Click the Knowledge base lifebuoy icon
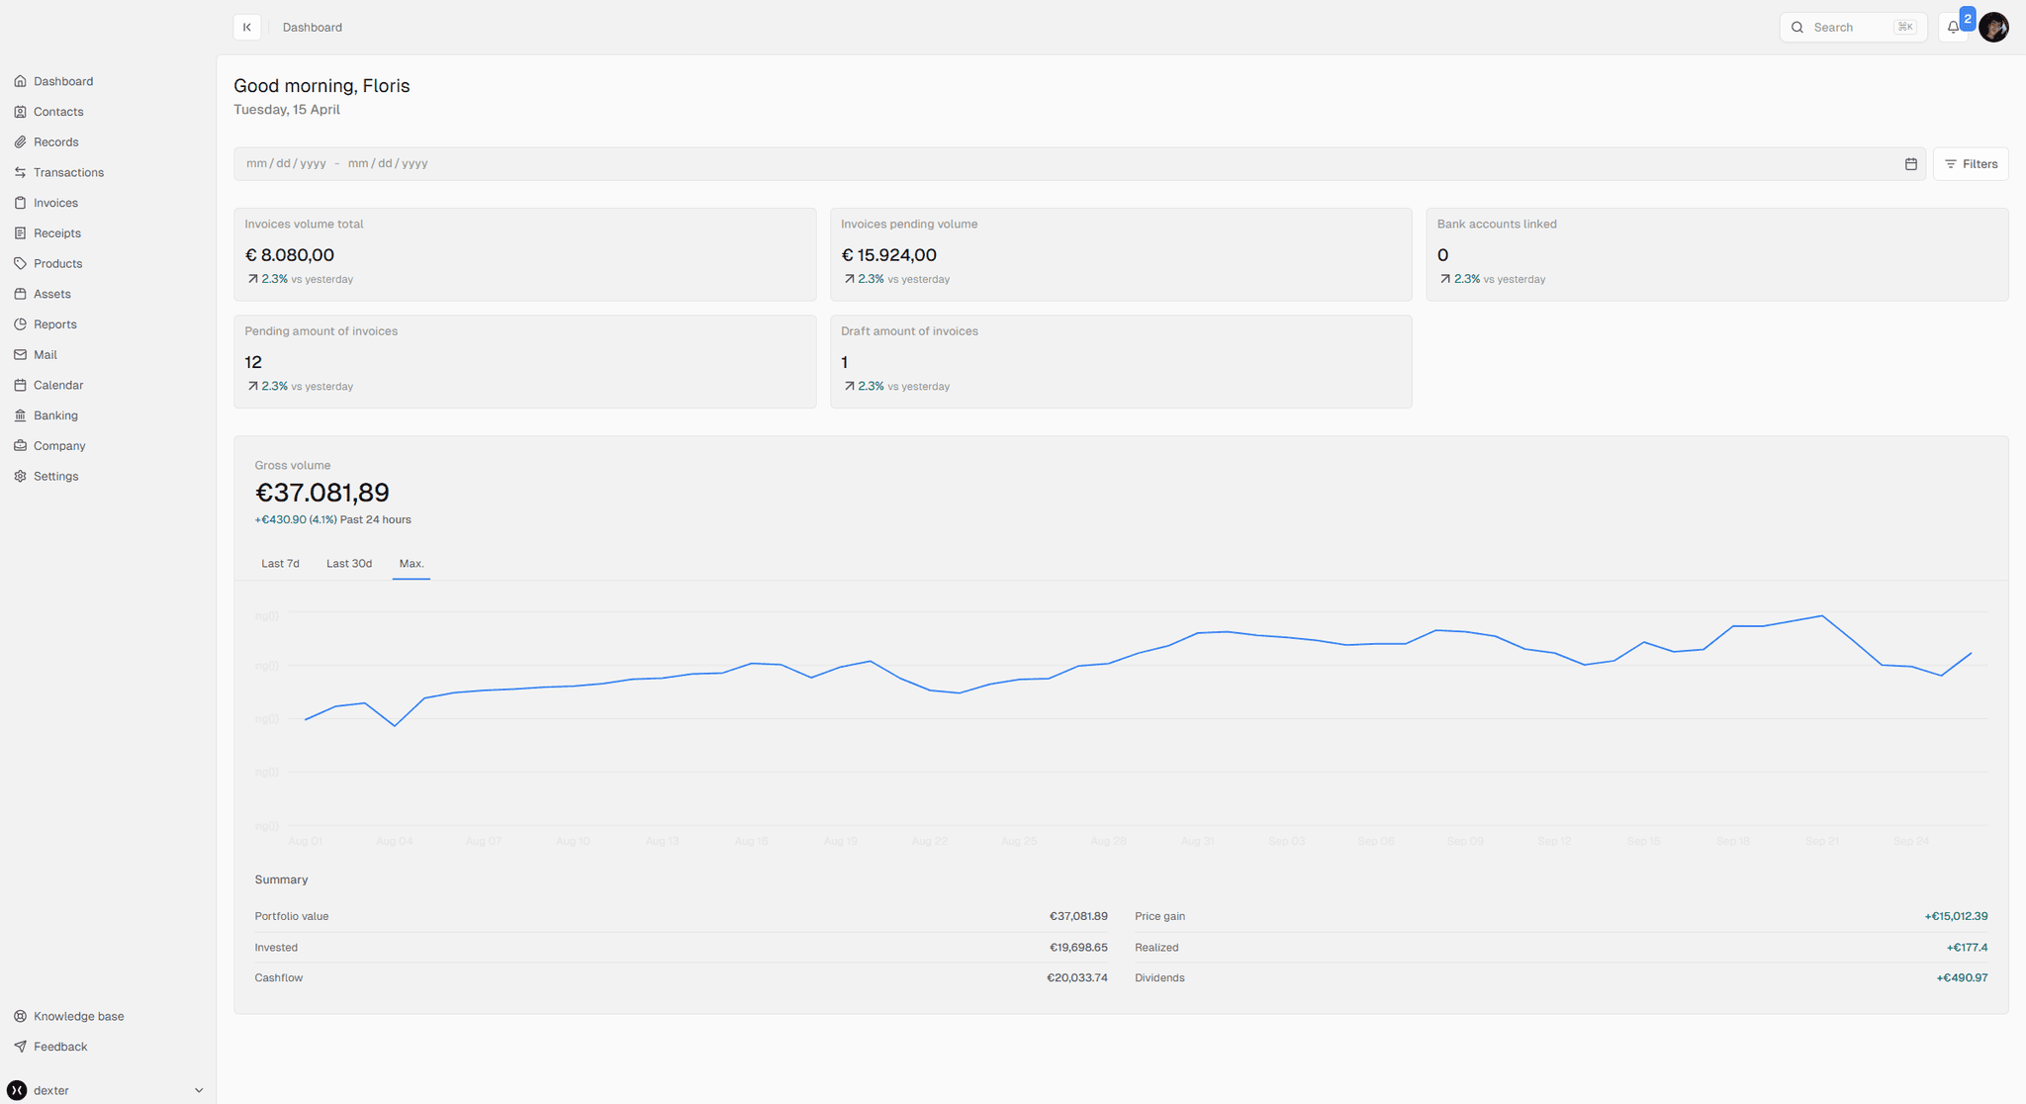The width and height of the screenshot is (2026, 1104). pos(20,1016)
